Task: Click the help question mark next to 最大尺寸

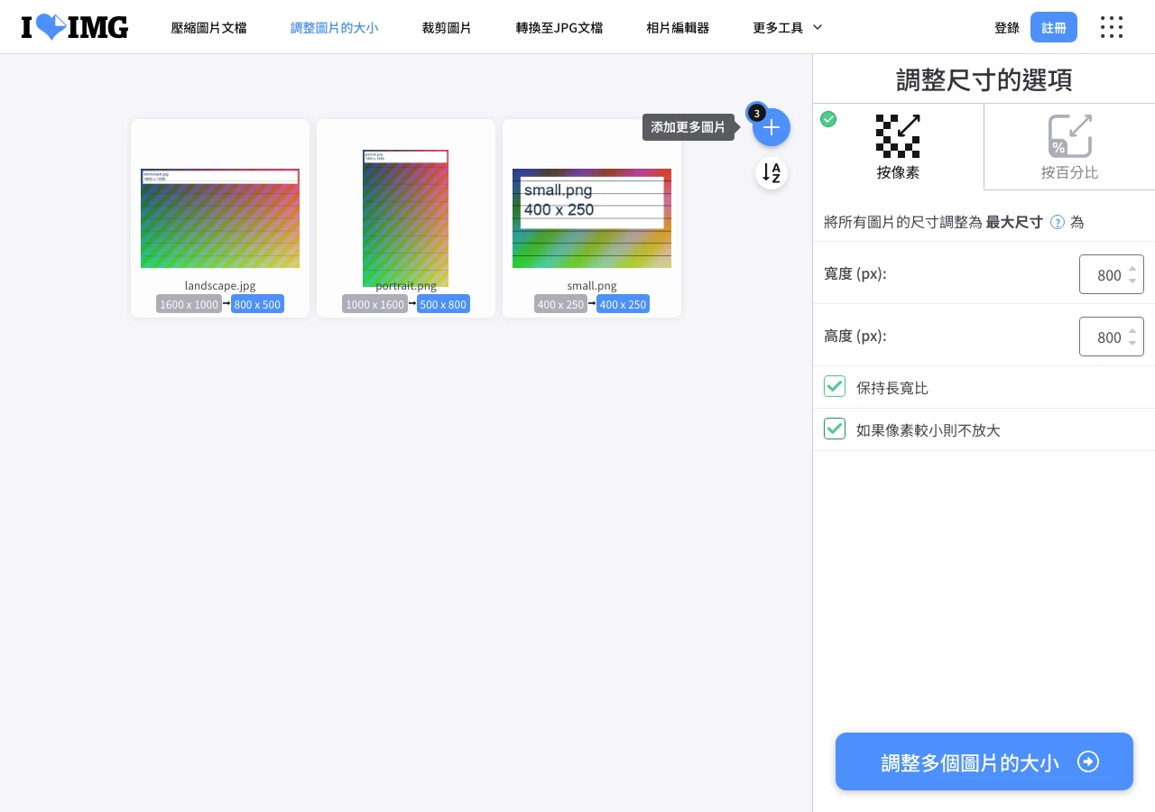Action: [1058, 222]
